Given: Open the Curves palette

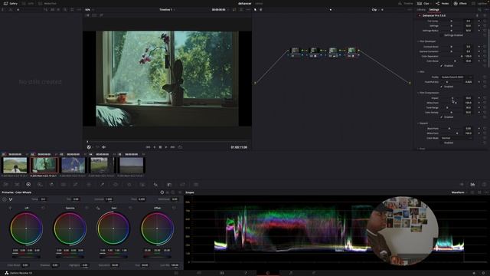Looking at the screenshot, I should point(75,185).
